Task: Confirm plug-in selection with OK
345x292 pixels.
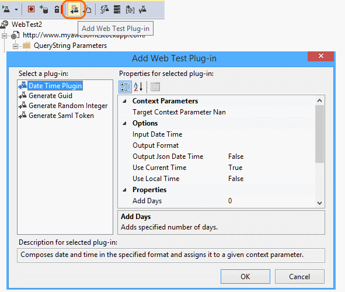Action: pyautogui.click(x=245, y=277)
